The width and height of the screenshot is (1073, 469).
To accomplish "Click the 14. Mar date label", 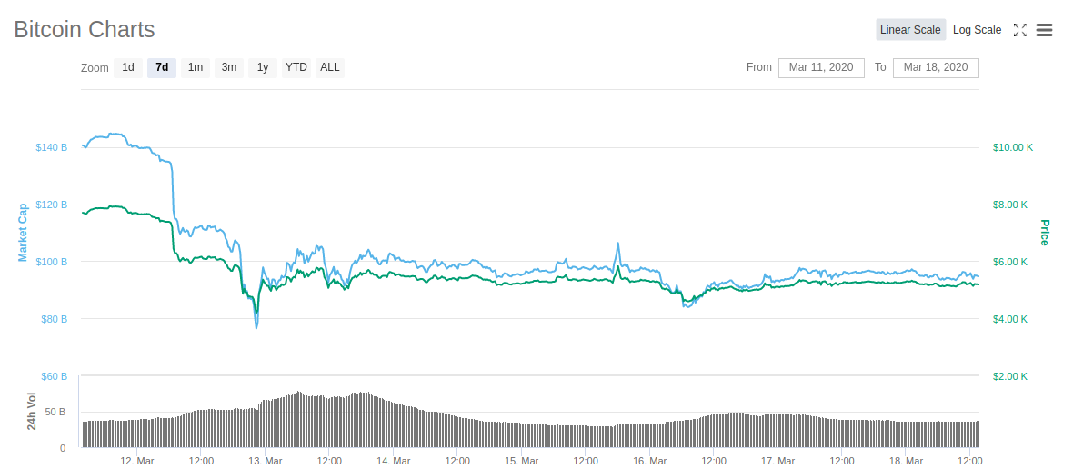I will pyautogui.click(x=393, y=461).
